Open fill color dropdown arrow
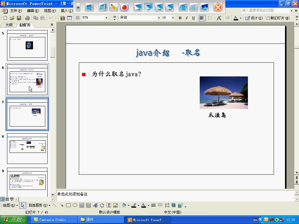Image resolution: width=299 pixels, height=224 pixels. click(128, 205)
